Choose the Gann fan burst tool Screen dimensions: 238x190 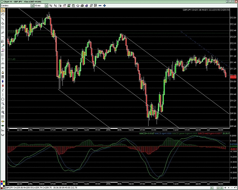click(3, 41)
